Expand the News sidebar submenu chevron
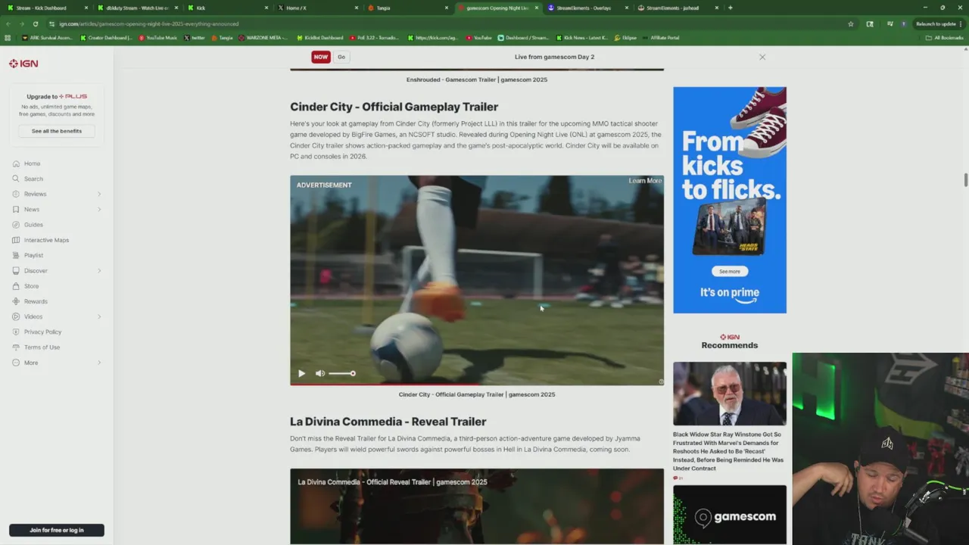969x545 pixels. (99, 209)
